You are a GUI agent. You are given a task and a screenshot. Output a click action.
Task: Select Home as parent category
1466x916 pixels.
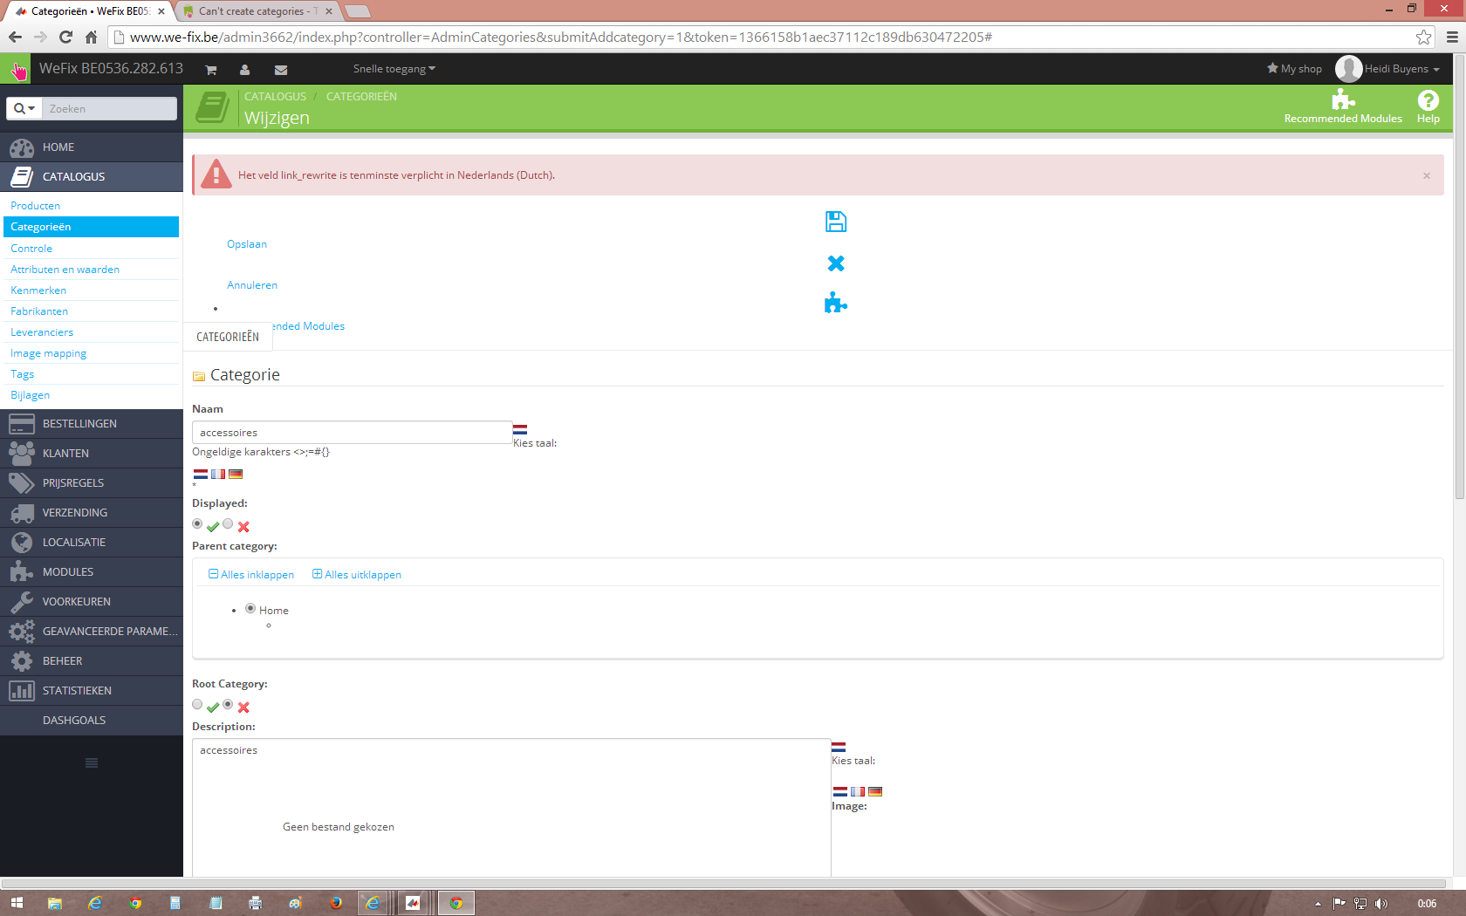(x=250, y=609)
